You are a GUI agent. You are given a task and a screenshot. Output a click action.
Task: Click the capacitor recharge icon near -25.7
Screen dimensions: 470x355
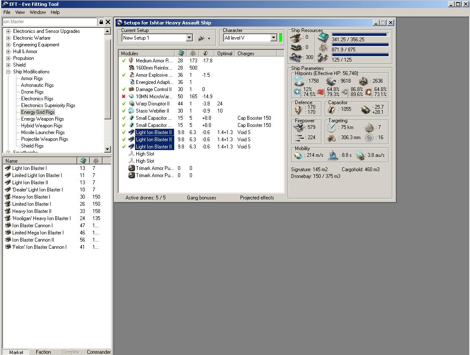(x=365, y=110)
